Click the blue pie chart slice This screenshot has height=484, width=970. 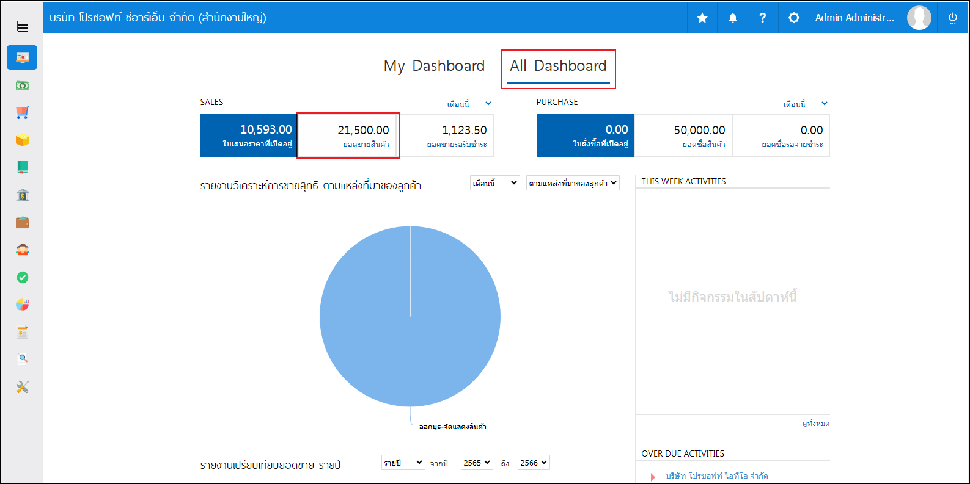pos(410,316)
